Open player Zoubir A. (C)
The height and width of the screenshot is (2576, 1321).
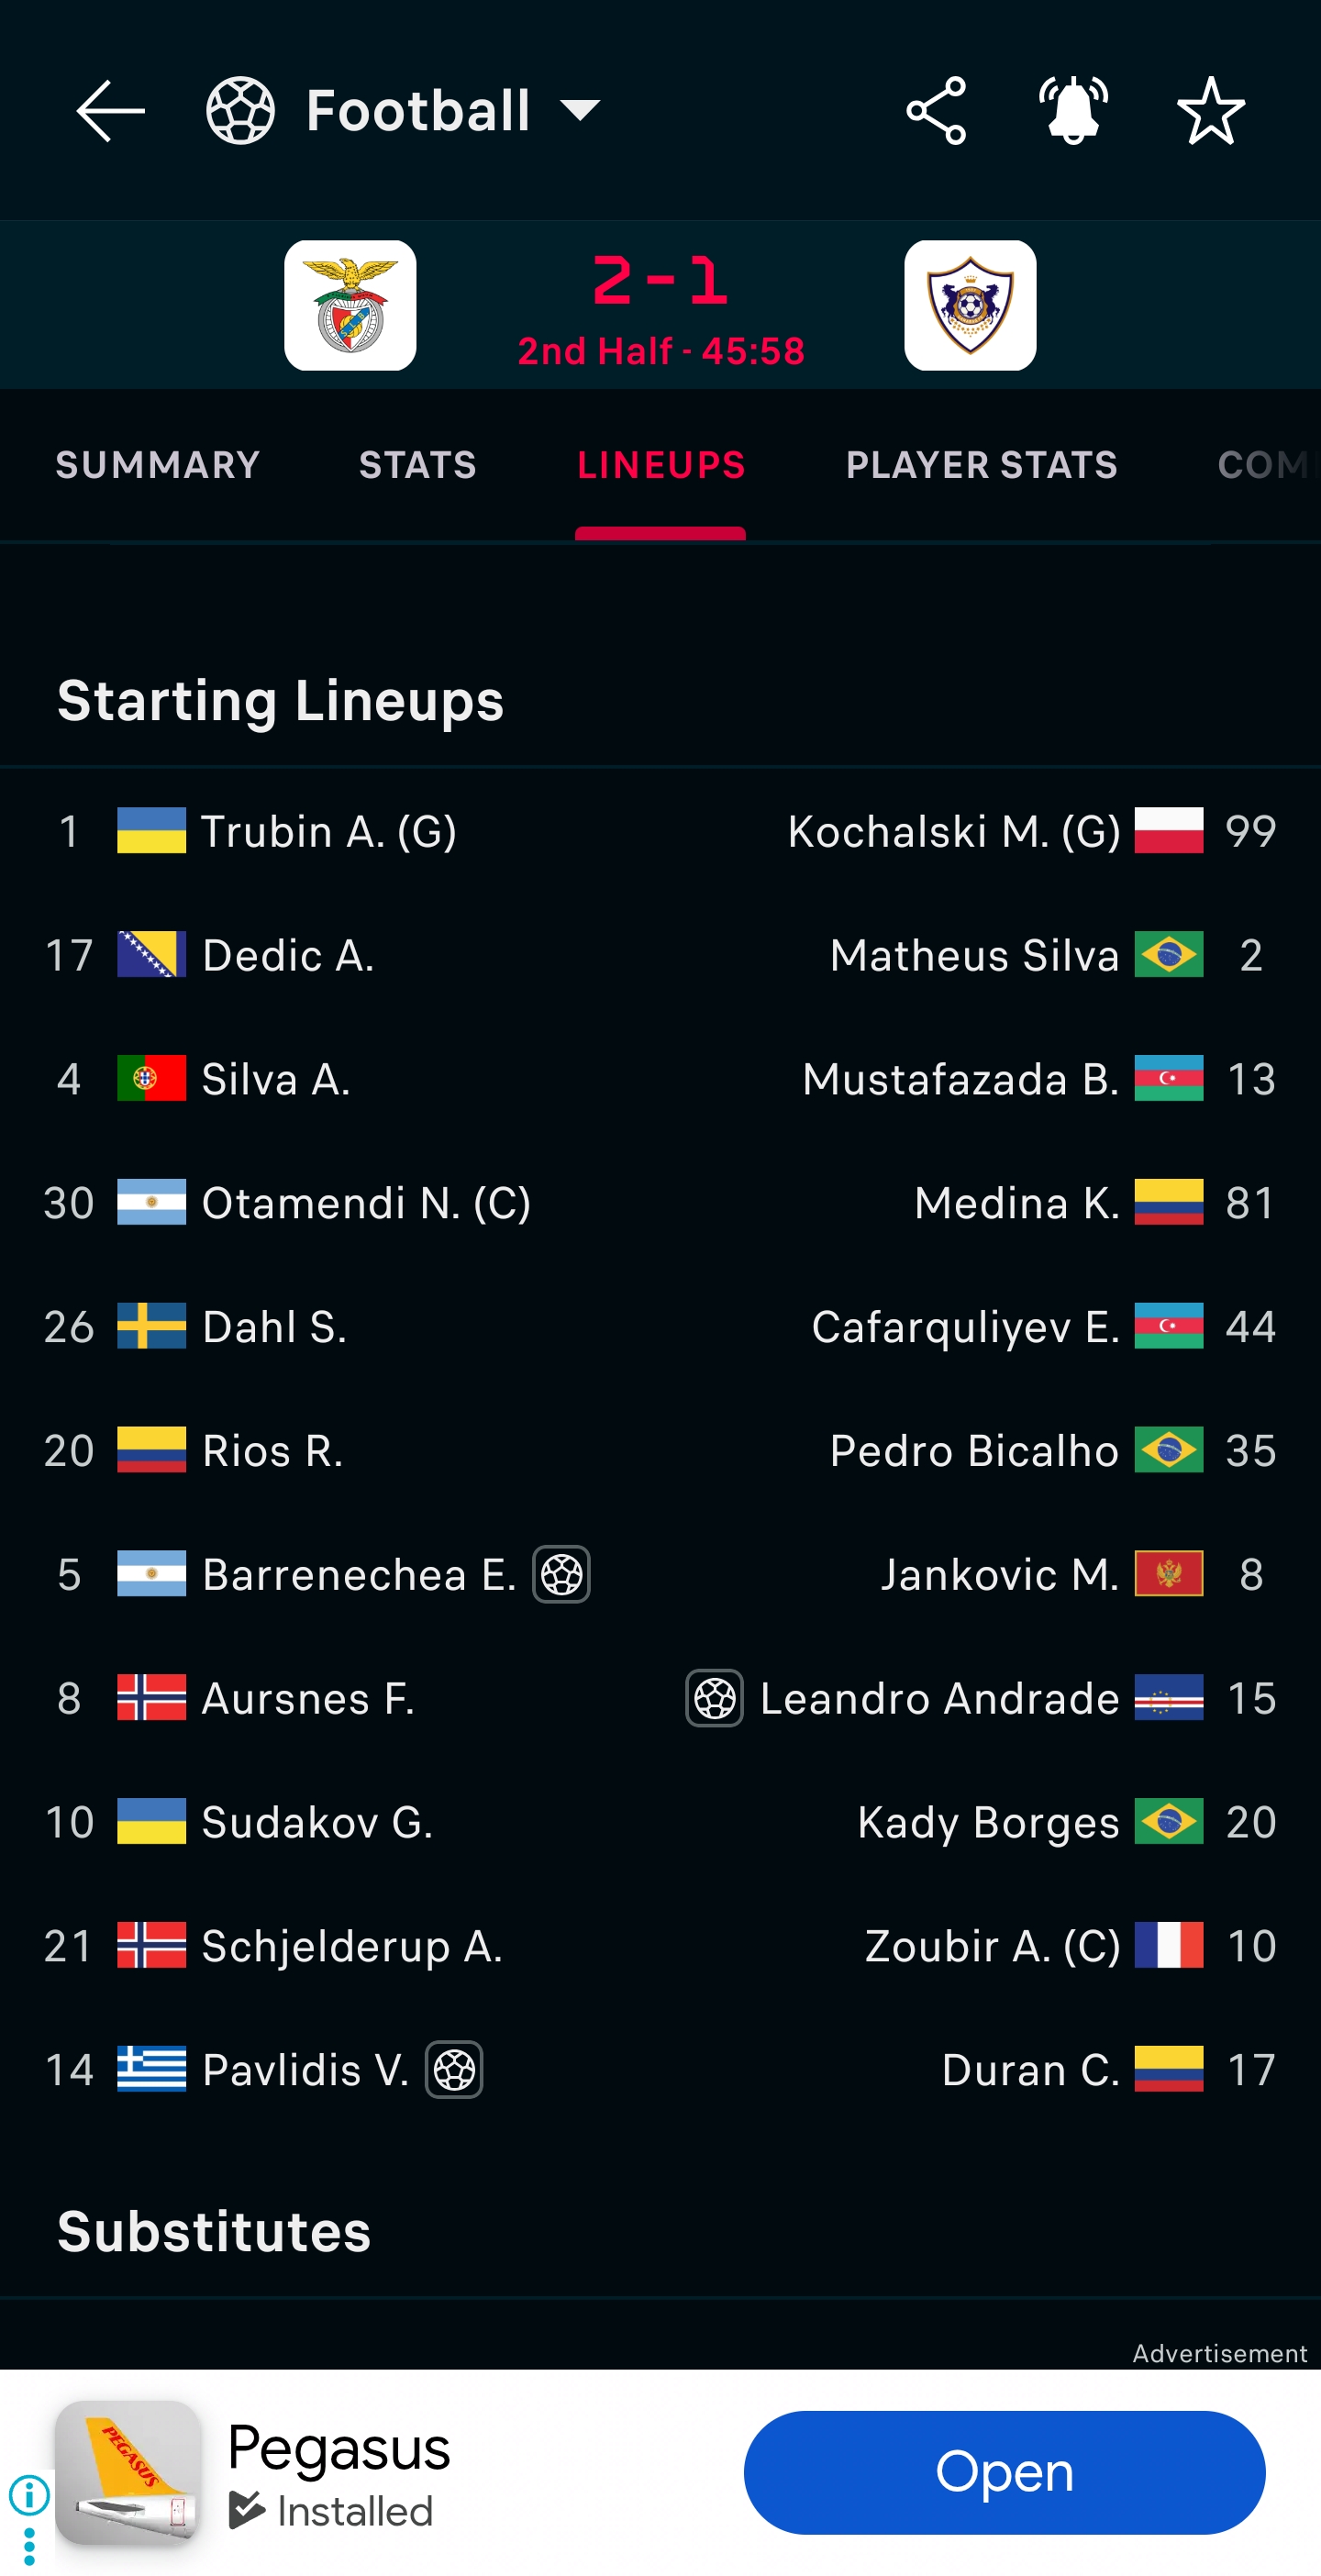tap(992, 1946)
